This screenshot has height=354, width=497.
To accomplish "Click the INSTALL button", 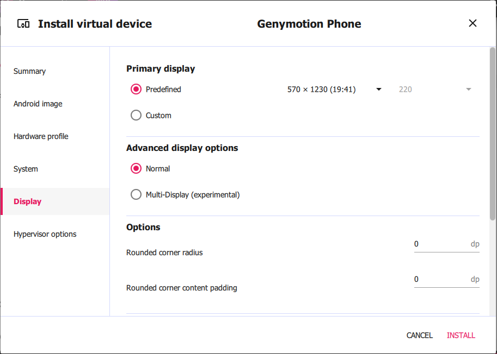I will point(461,336).
